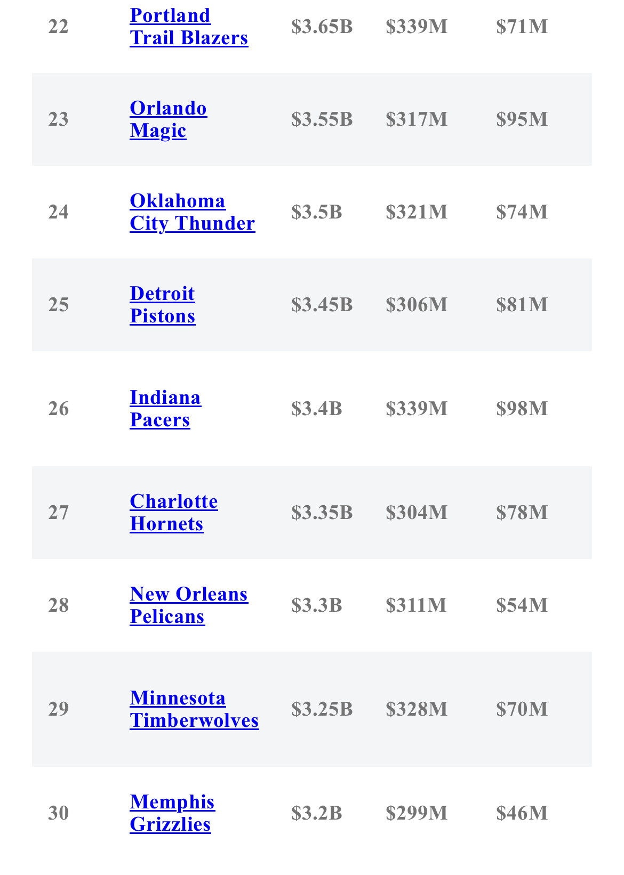The image size is (624, 875).
Task: Select Grizzlies' $299M revenue figure
Action: [417, 813]
